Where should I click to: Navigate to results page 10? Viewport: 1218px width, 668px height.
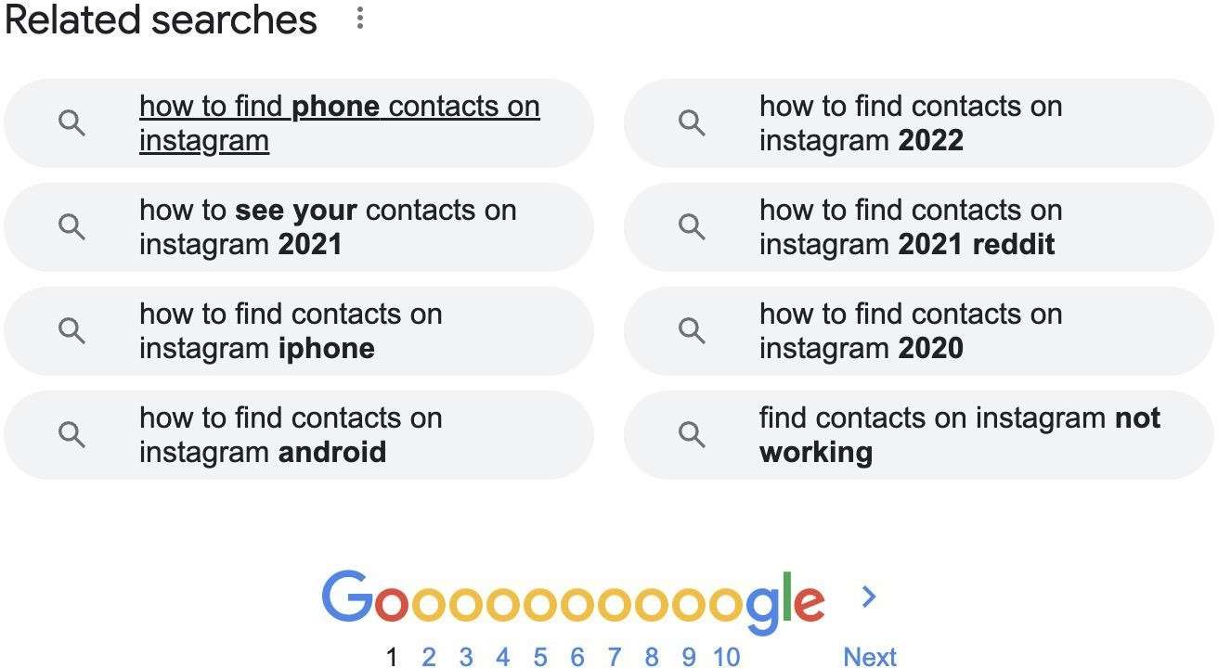[x=726, y=657]
